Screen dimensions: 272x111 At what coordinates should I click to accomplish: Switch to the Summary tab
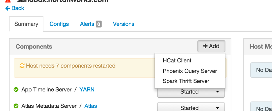26,24
